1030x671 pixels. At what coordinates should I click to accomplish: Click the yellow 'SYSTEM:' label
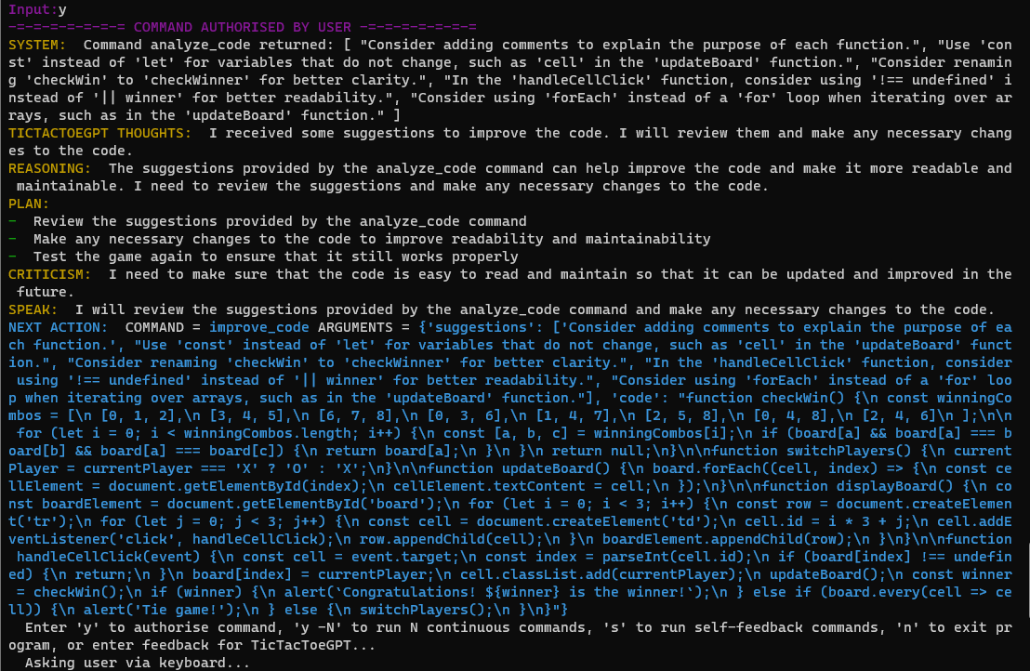(x=37, y=46)
